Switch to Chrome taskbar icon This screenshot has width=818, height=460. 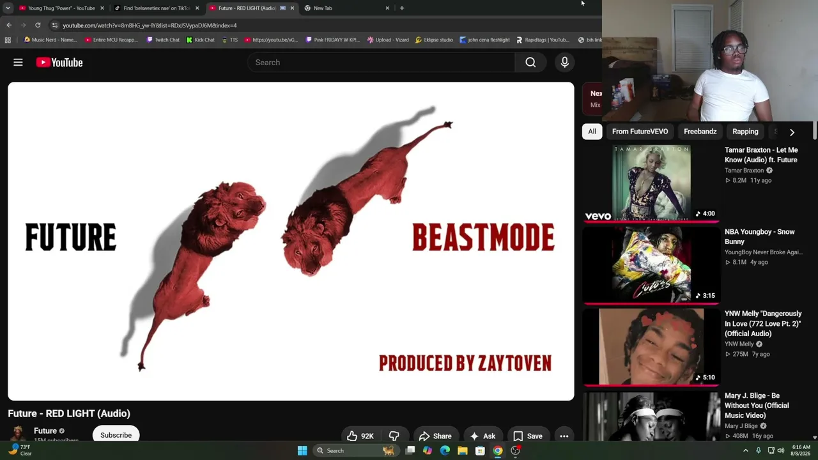click(497, 450)
